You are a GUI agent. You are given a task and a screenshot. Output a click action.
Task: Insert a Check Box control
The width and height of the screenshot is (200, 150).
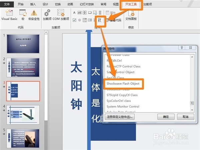point(74,20)
